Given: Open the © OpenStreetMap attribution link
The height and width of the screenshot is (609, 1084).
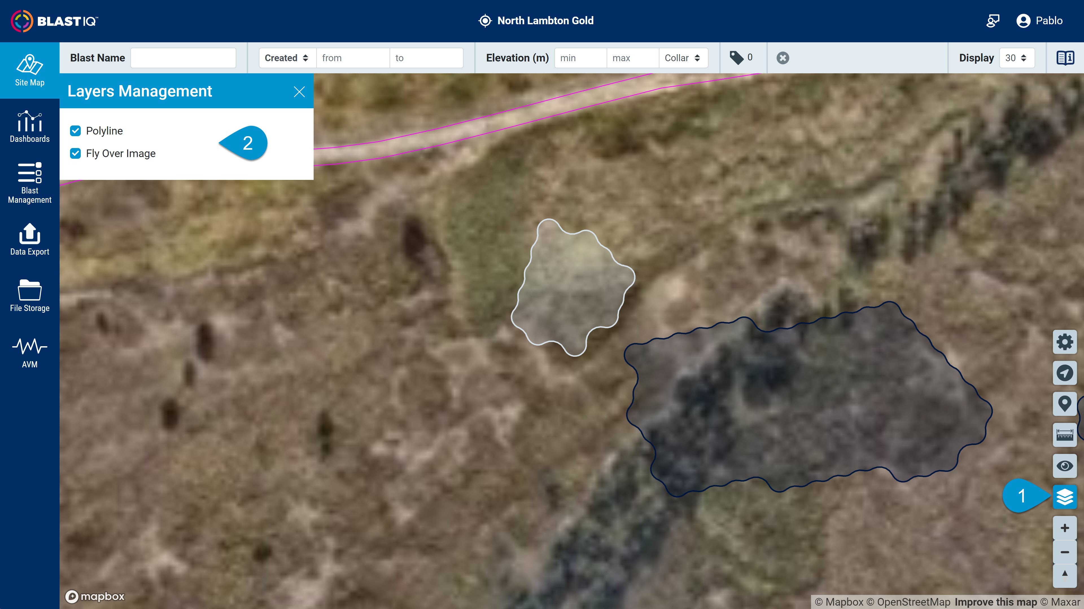Looking at the screenshot, I should [x=908, y=602].
